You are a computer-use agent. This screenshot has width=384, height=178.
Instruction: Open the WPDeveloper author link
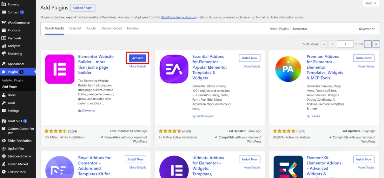tap(205, 116)
